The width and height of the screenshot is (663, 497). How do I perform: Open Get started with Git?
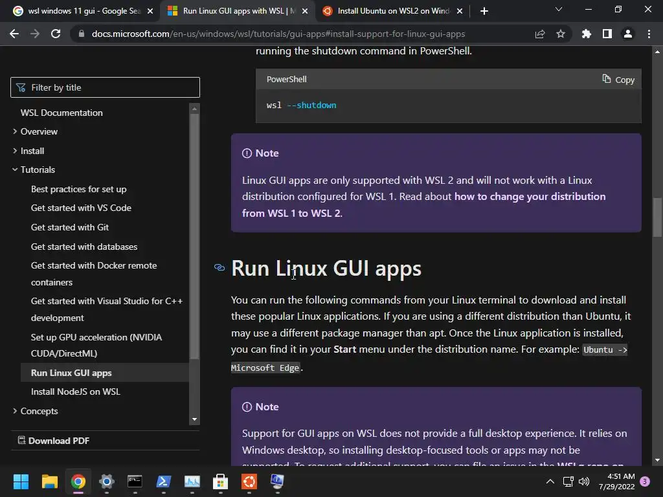pyautogui.click(x=70, y=227)
